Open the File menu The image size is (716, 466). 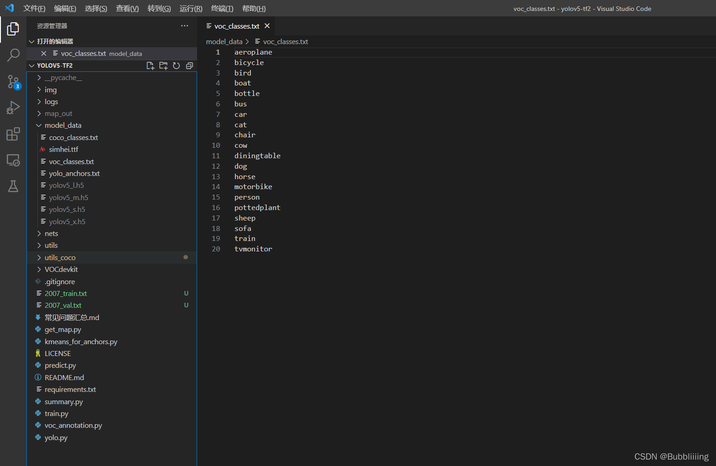pyautogui.click(x=34, y=9)
